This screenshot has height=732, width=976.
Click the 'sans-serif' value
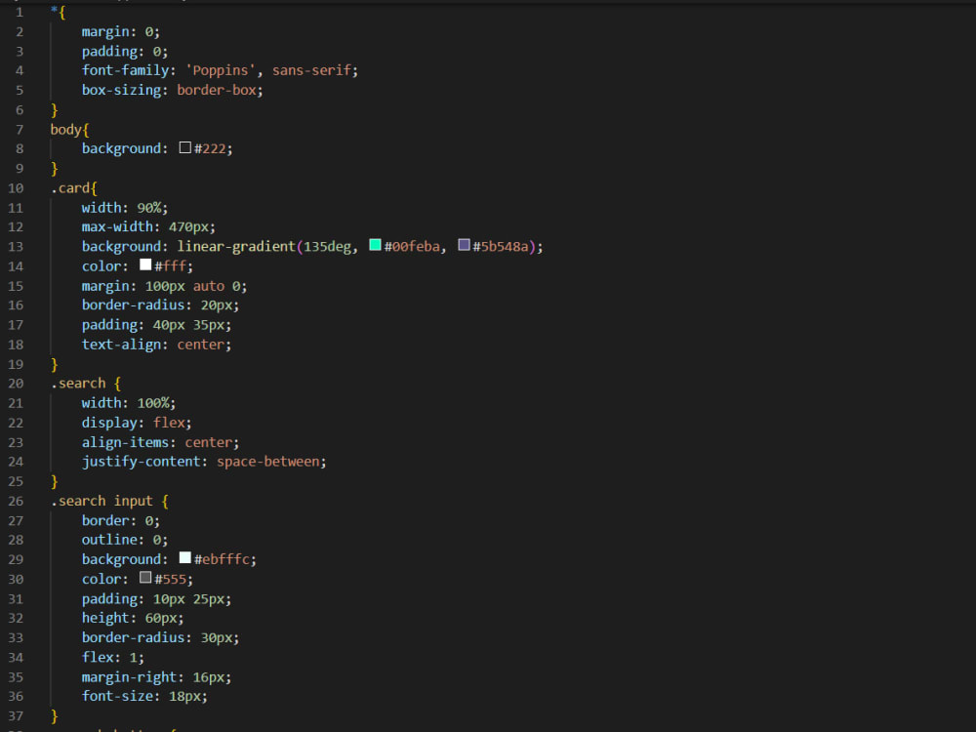[312, 70]
